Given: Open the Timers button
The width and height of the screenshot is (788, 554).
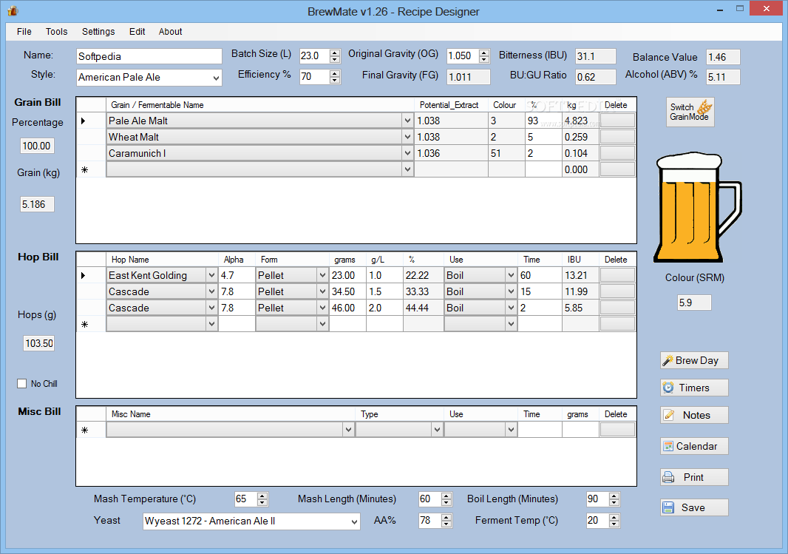Looking at the screenshot, I should click(x=694, y=388).
